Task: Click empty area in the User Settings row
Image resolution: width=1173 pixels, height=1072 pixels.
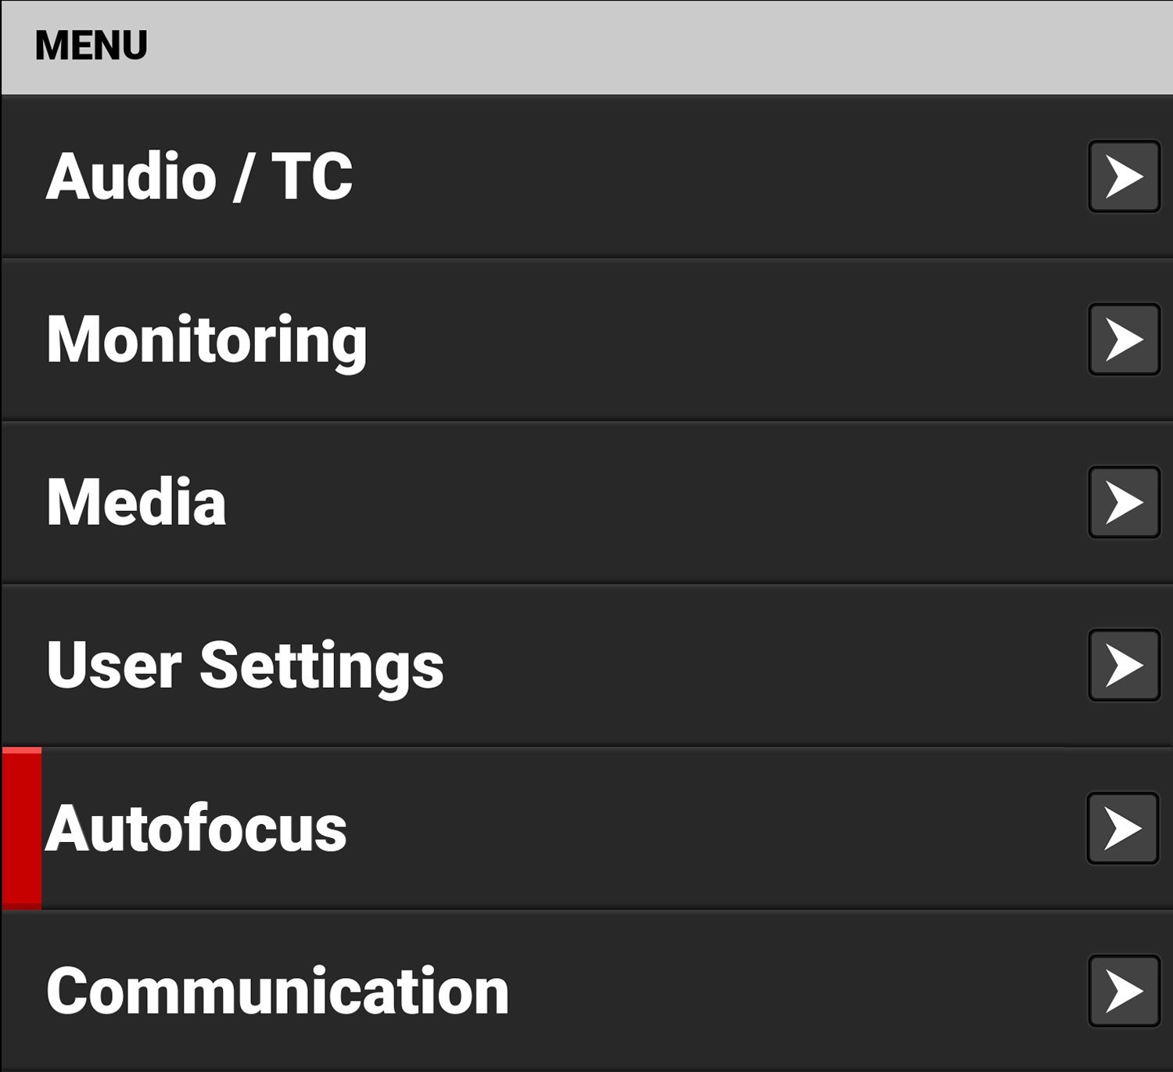Action: (x=743, y=665)
